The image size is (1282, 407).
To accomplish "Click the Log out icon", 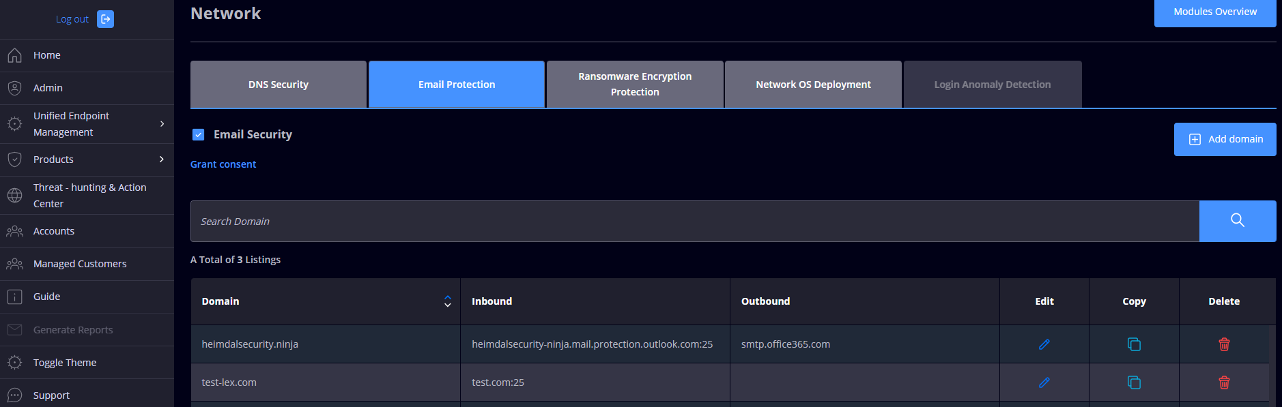I will coord(105,19).
